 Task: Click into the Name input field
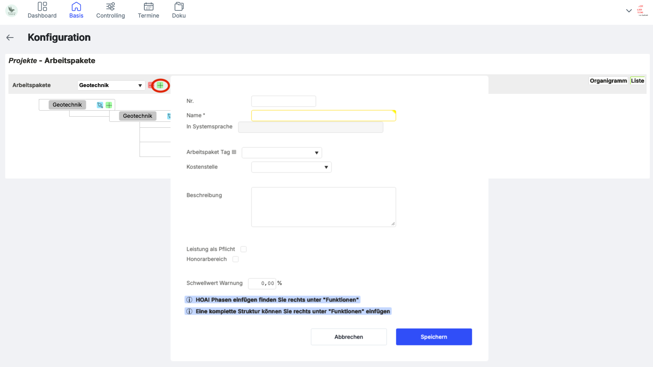point(323,116)
